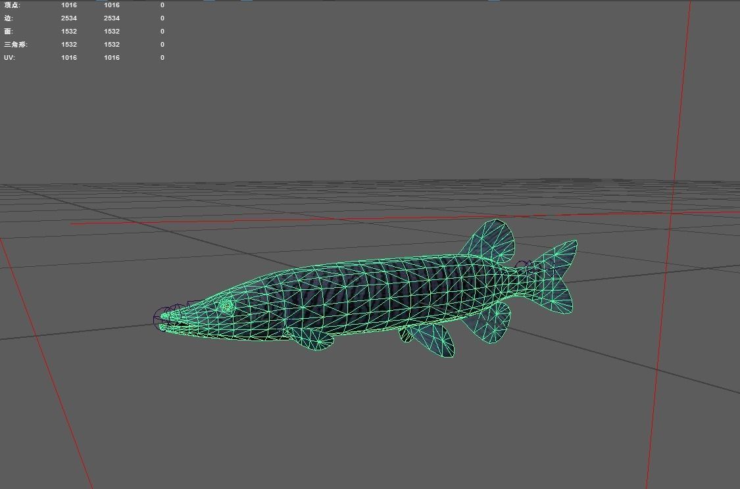This screenshot has height=489, width=740.
Task: Select the fish's tail fin
Action: pos(552,276)
